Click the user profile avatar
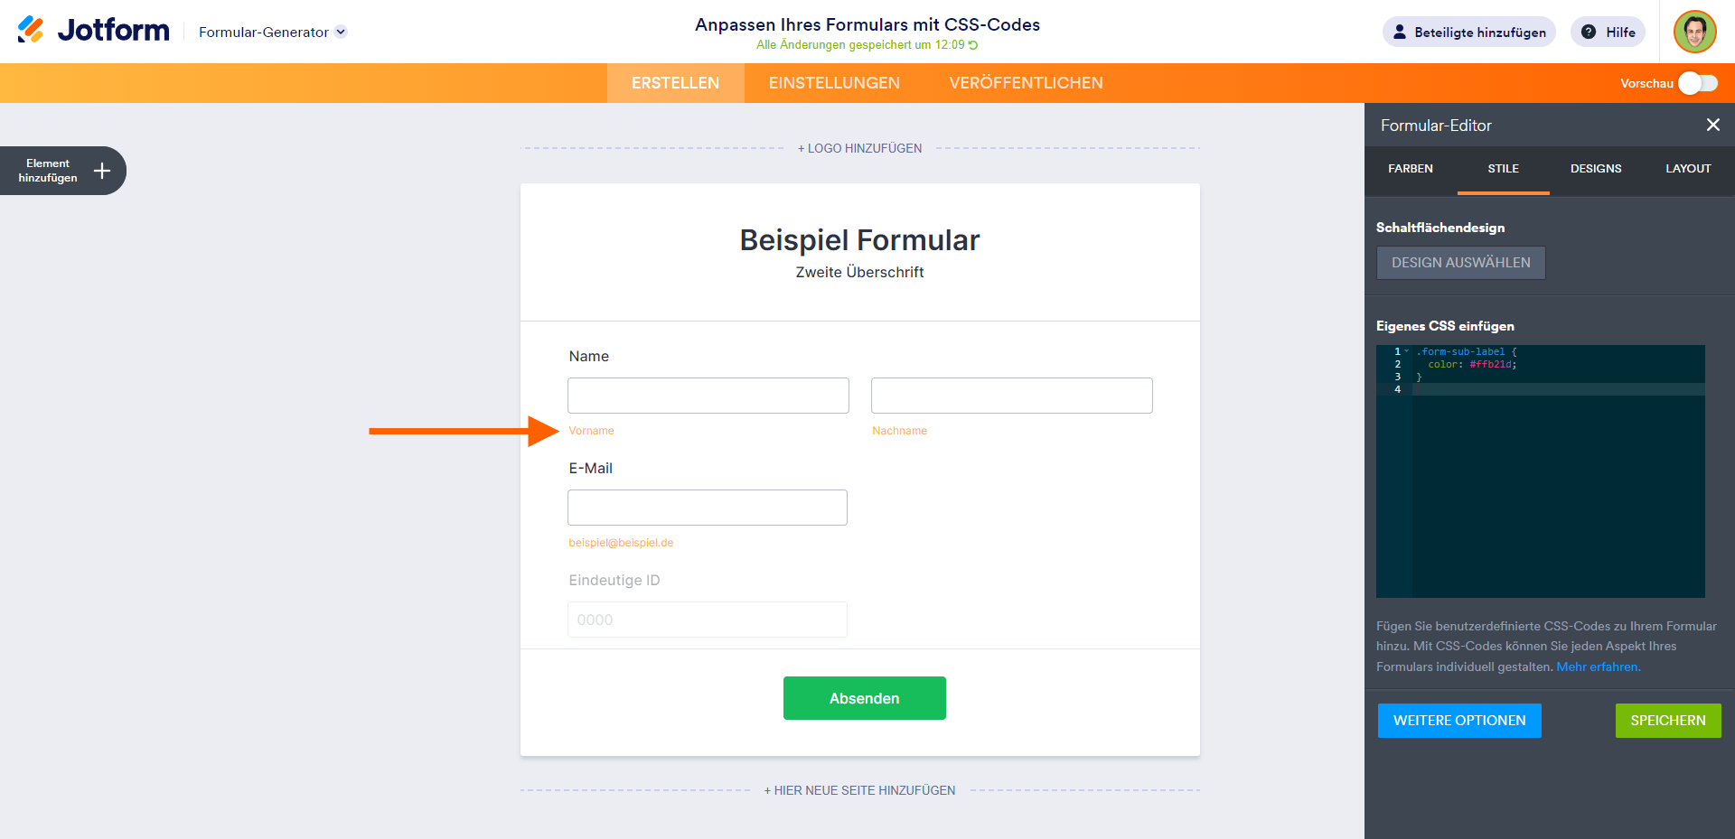This screenshot has width=1735, height=839. point(1694,32)
